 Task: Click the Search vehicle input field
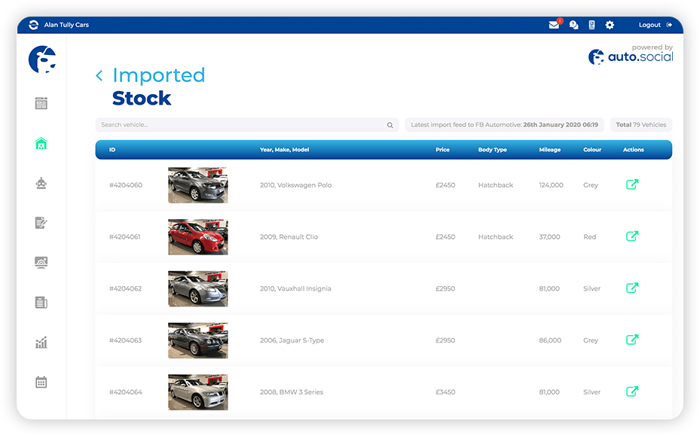(247, 125)
